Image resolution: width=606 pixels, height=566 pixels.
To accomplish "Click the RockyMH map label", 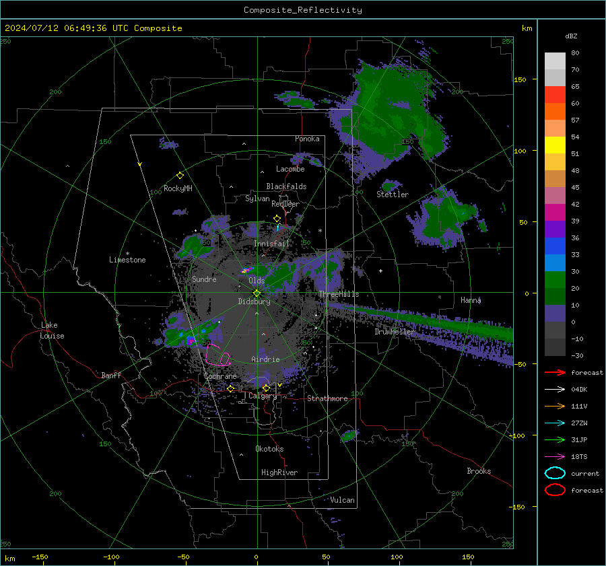I will tap(178, 188).
